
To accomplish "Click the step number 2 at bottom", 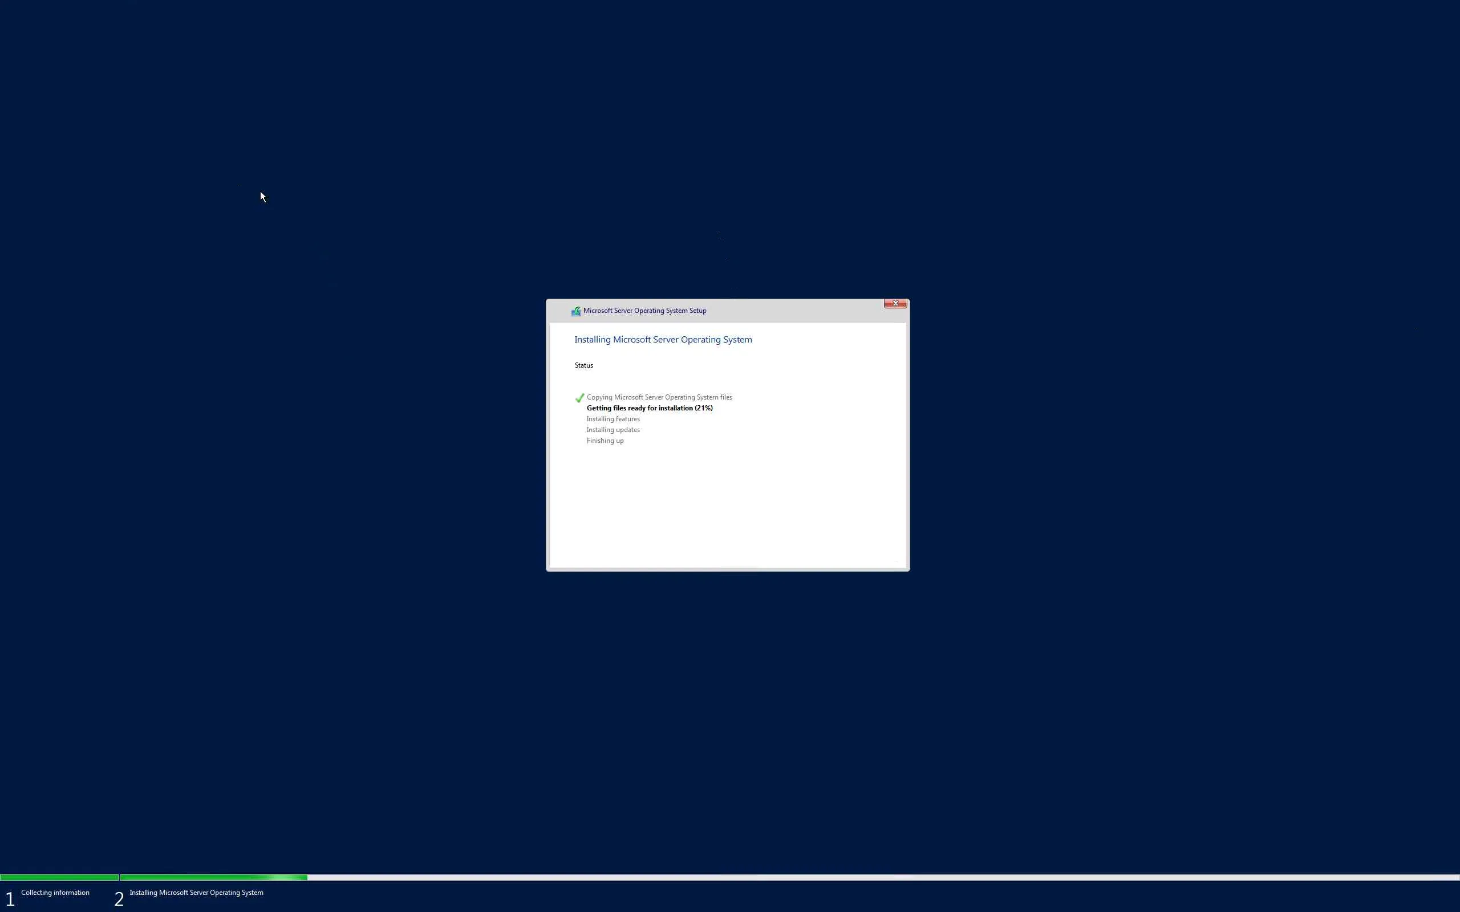I will (119, 899).
